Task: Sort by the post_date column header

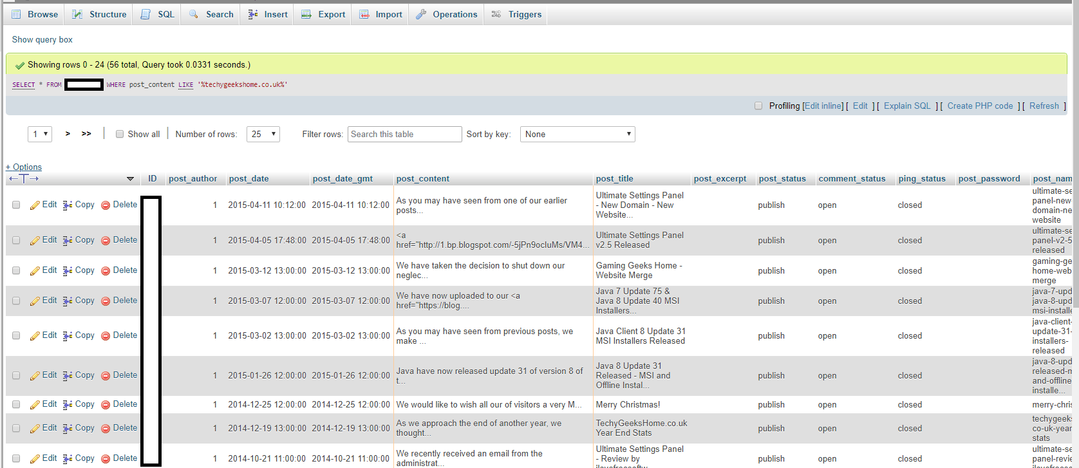Action: coord(249,179)
